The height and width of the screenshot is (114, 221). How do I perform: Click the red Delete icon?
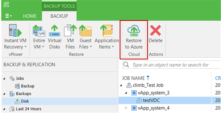pos(155,30)
